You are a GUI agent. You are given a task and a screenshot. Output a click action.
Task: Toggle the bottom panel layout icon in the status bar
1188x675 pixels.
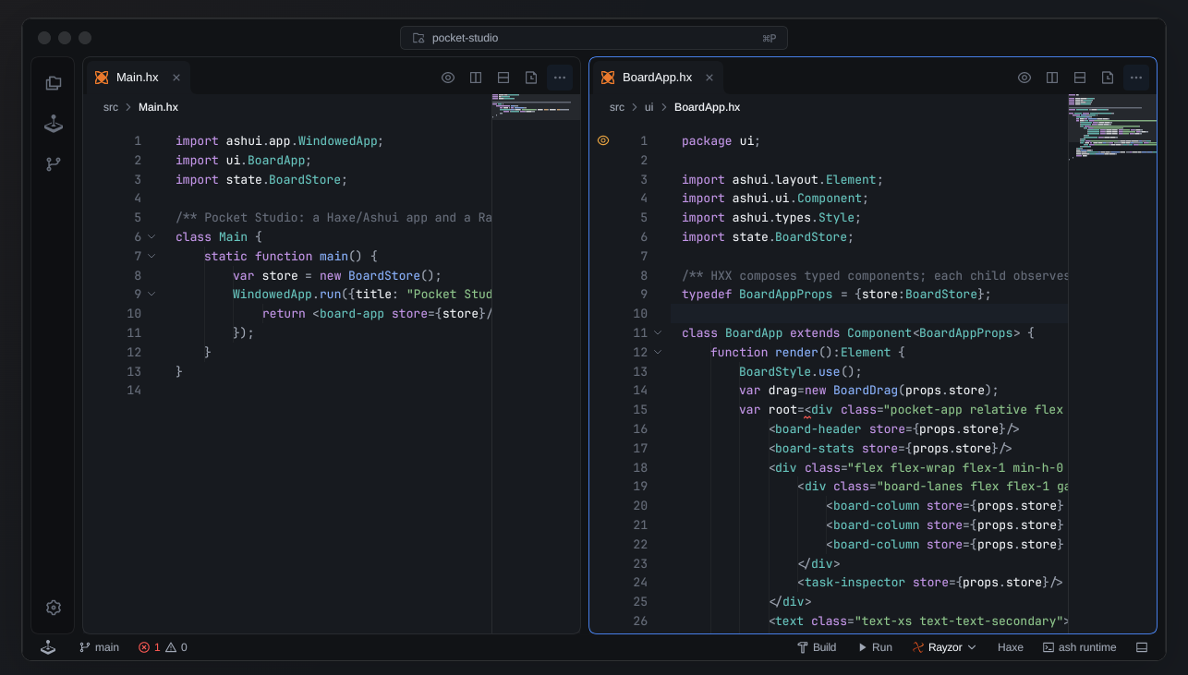click(x=1142, y=647)
